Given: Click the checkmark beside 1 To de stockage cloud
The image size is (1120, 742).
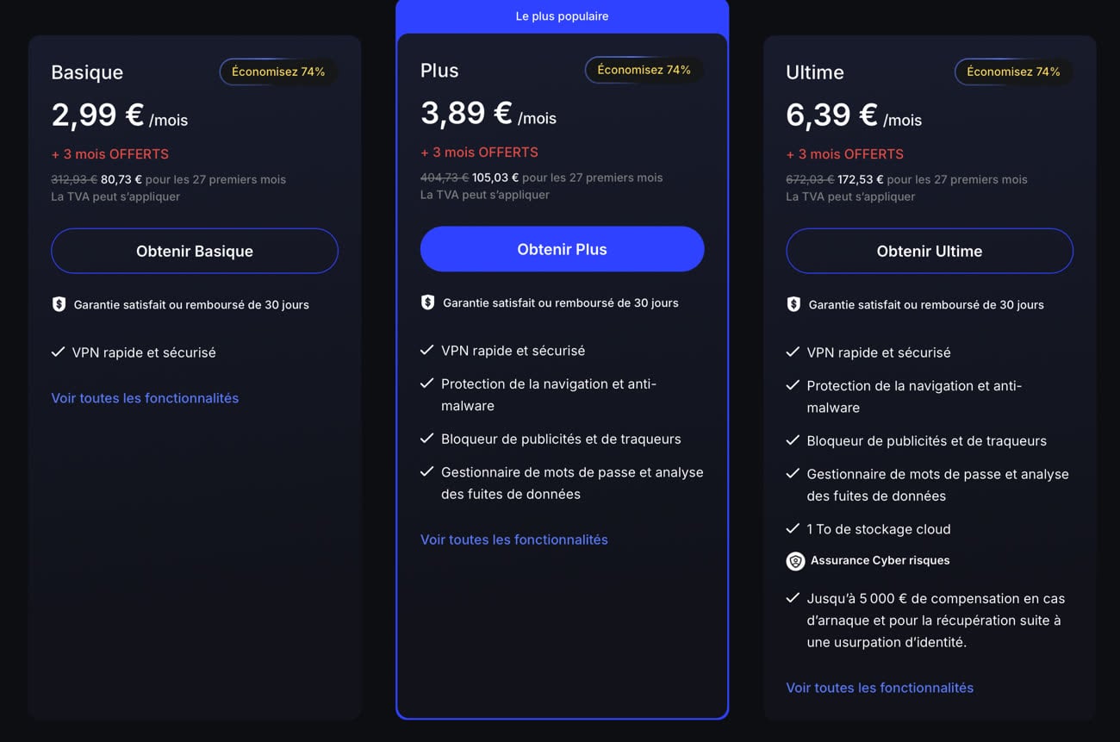Looking at the screenshot, I should click(793, 528).
